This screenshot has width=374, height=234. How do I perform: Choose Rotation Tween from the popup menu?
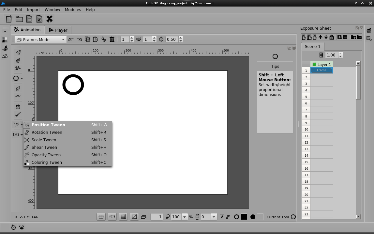47,133
